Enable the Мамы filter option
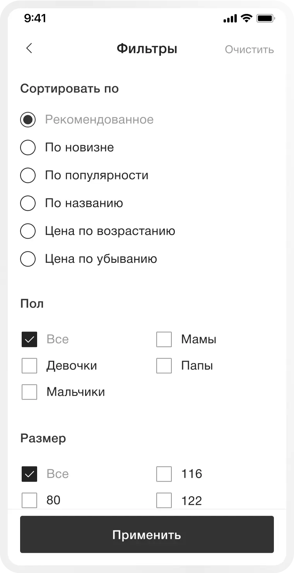 coord(164,339)
